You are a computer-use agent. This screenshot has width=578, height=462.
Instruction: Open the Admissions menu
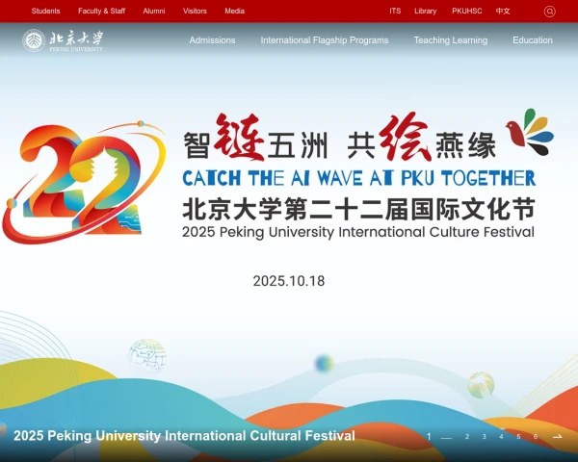[212, 40]
